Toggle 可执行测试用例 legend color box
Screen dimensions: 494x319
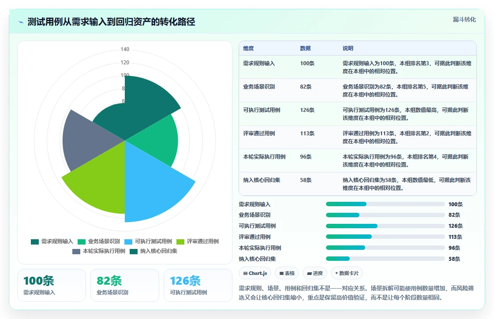[128, 241]
